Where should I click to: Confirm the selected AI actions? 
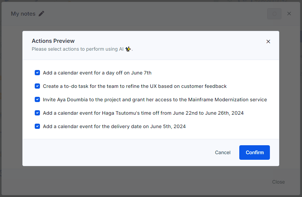pyautogui.click(x=255, y=152)
